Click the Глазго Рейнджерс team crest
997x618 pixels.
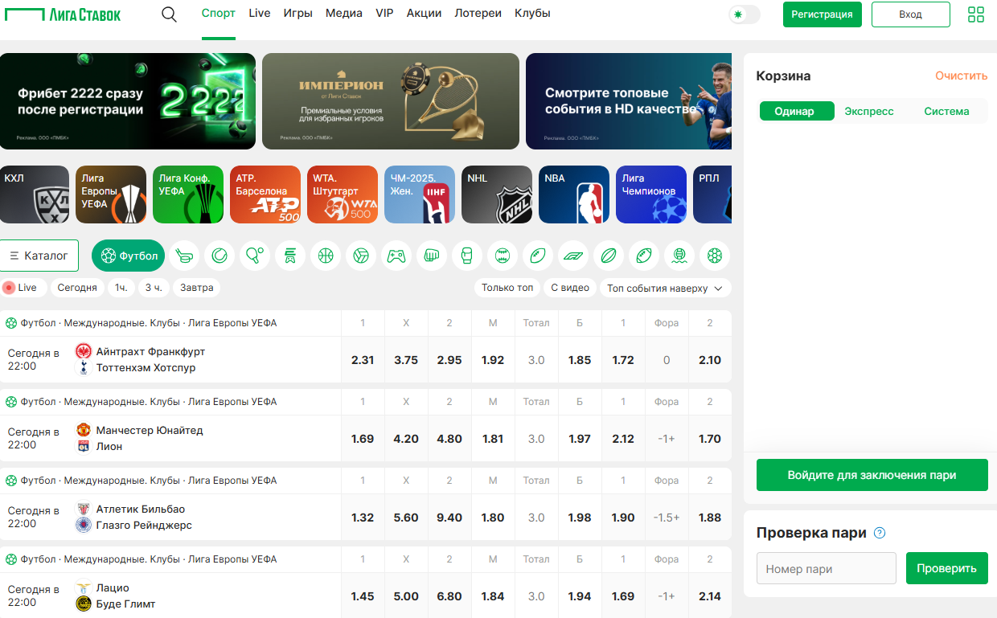pyautogui.click(x=84, y=525)
